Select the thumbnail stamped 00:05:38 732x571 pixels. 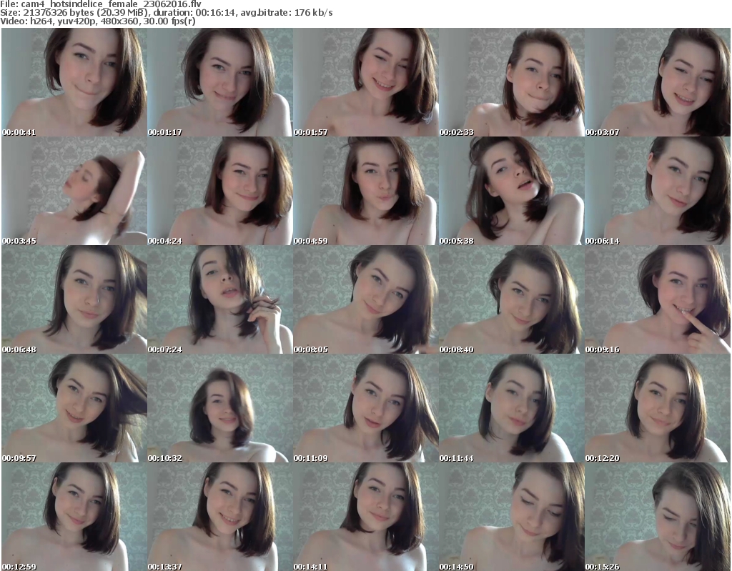point(512,191)
